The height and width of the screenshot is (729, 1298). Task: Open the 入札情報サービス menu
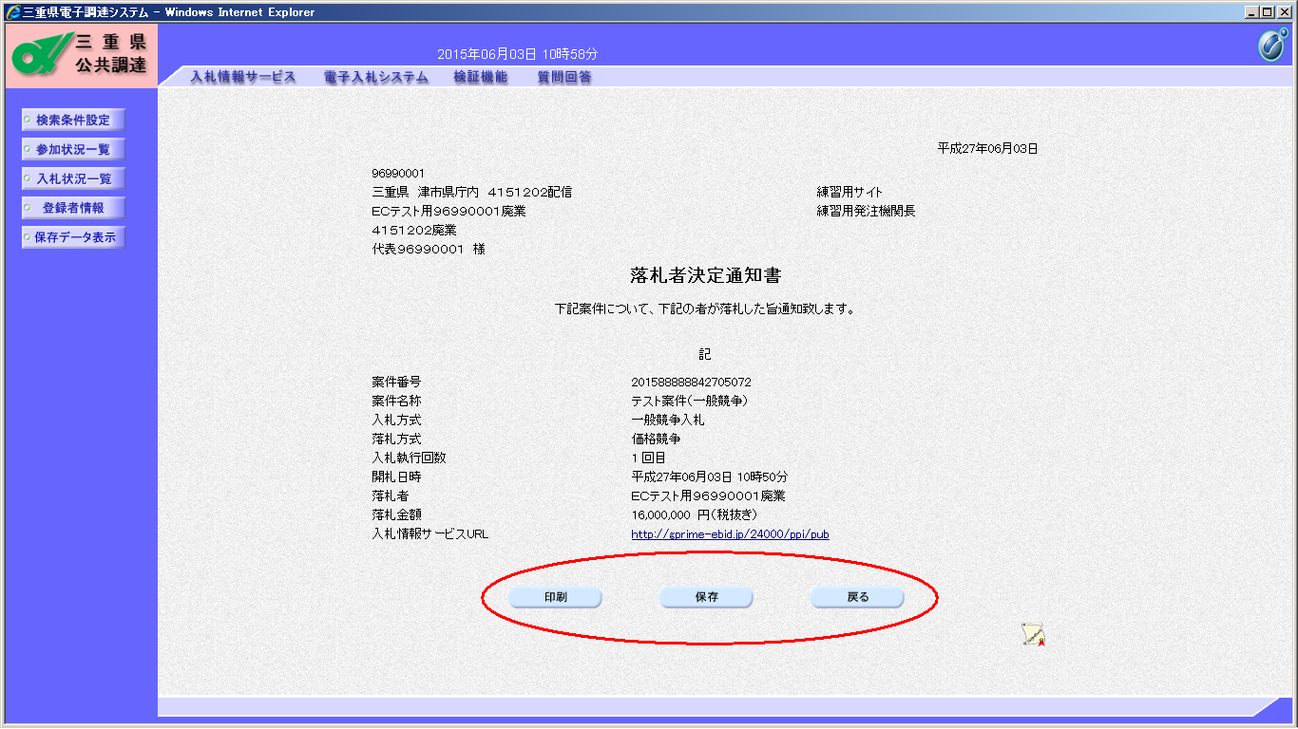(243, 78)
